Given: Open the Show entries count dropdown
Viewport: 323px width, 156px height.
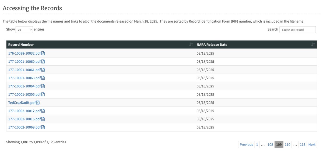Looking at the screenshot, I should [x=24, y=30].
